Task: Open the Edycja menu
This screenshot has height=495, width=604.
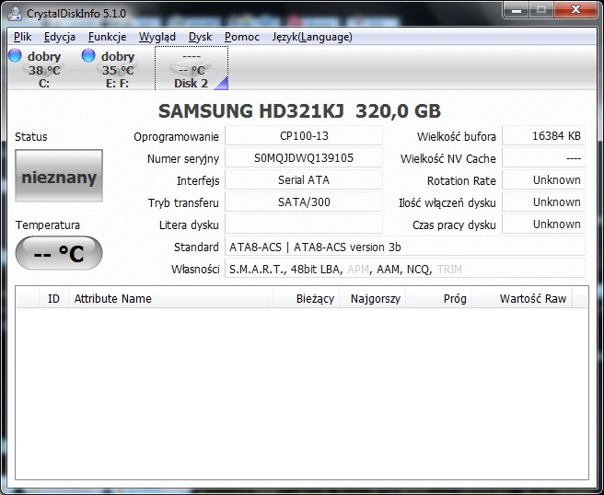Action: pos(59,37)
